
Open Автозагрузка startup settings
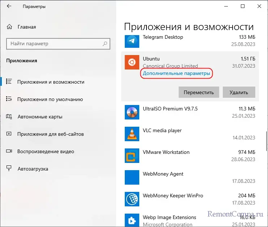(33, 169)
